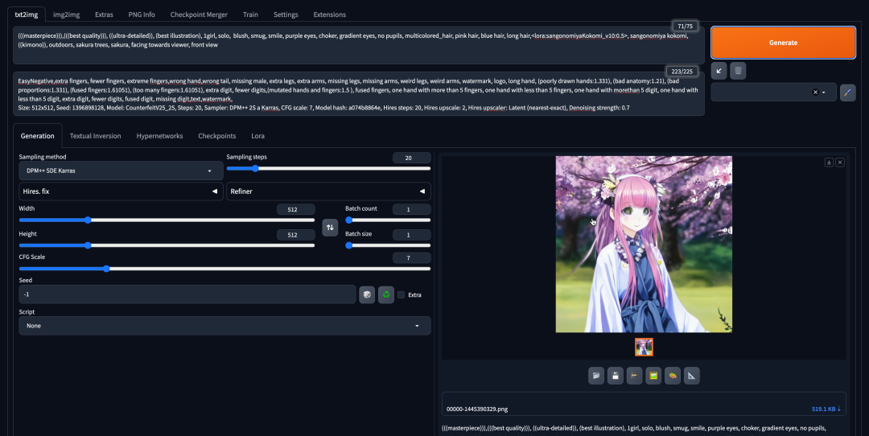Adjust the Height slider
Viewport: 869px width, 436px height.
point(167,245)
